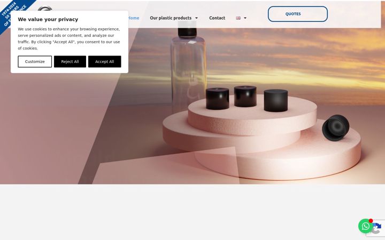The image size is (385, 240).
Task: Request a quote via QUOTES button
Action: (x=298, y=14)
